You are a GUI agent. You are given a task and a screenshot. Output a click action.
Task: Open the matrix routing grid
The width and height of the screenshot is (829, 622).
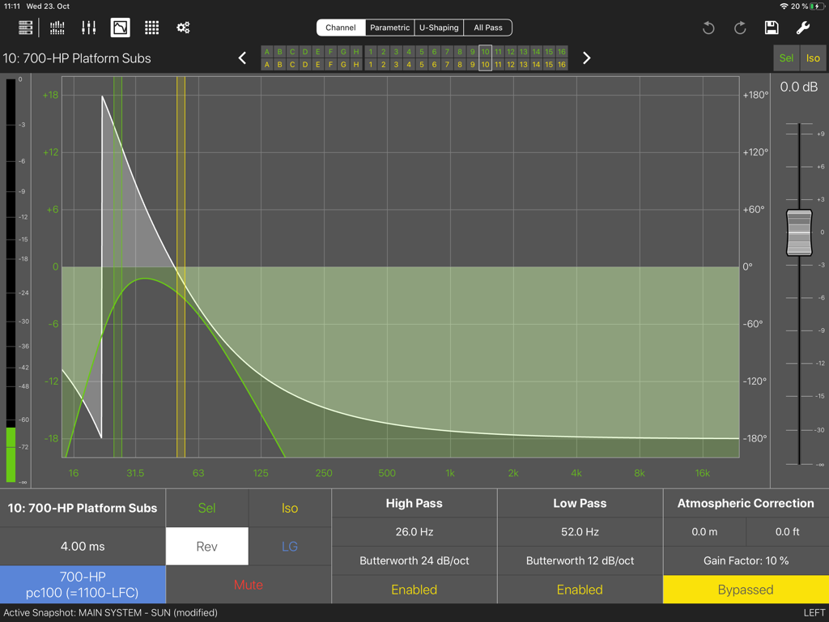(151, 27)
